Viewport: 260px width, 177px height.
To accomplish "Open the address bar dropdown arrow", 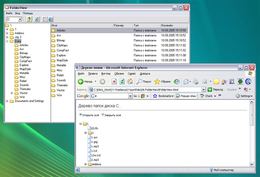I will click(204, 90).
